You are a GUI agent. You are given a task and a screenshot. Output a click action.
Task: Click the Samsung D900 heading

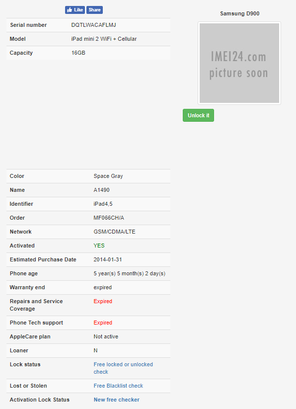pyautogui.click(x=240, y=13)
